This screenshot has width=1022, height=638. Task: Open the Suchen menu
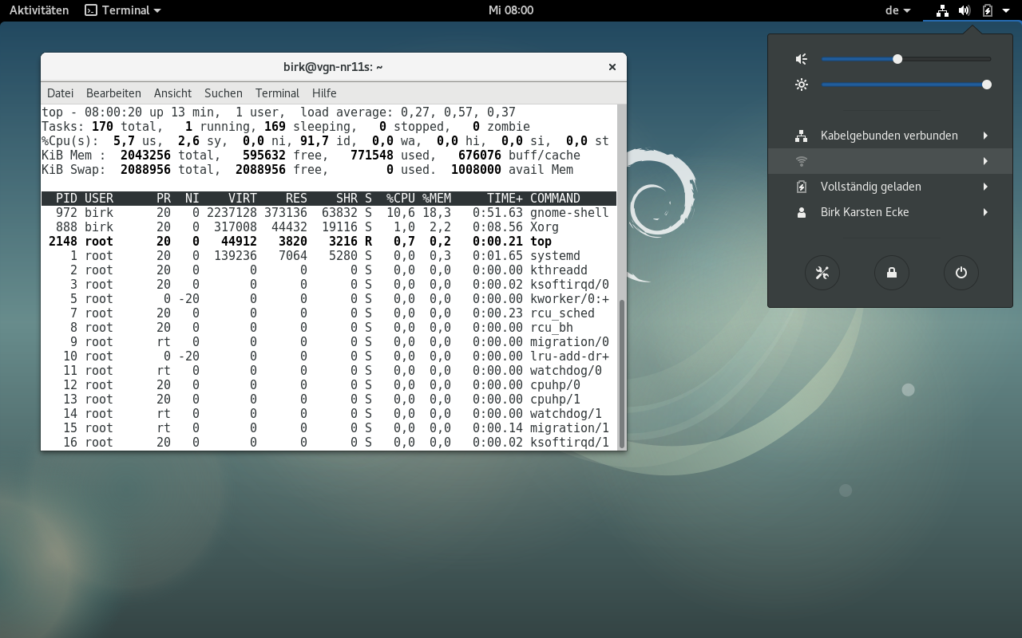(x=223, y=93)
